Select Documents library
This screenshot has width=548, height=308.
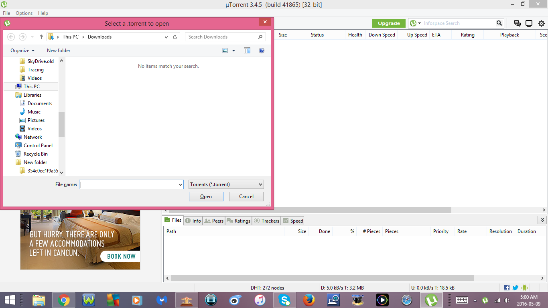click(x=36, y=103)
